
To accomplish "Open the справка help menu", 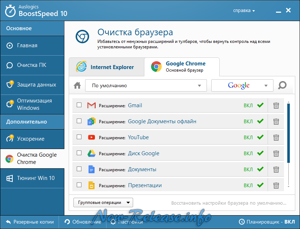I will pos(244,11).
